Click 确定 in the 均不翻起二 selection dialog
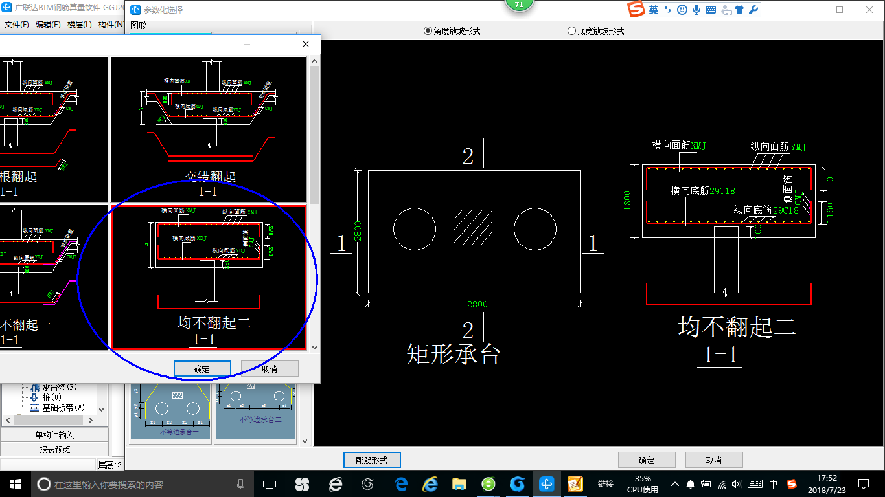 click(x=202, y=369)
